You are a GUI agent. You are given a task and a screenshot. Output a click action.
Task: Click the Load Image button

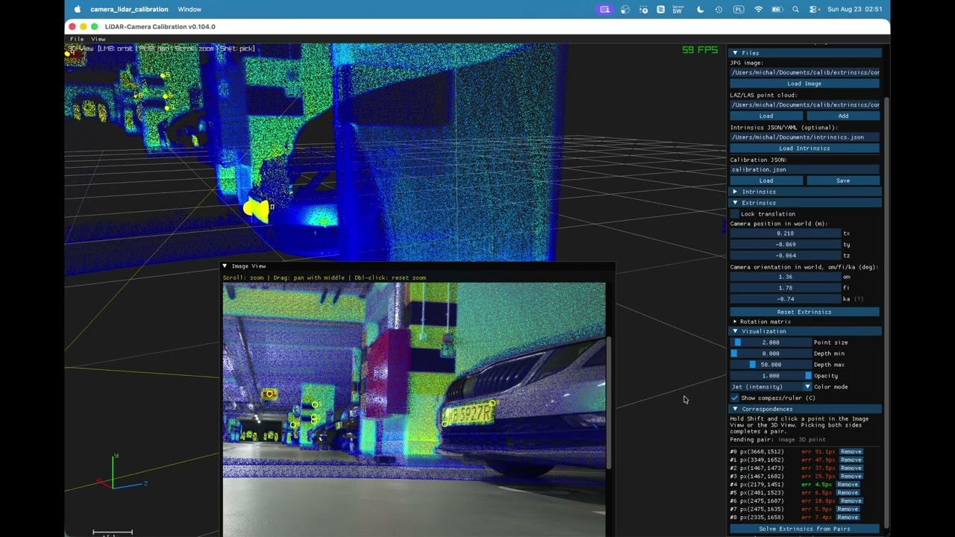coord(804,84)
